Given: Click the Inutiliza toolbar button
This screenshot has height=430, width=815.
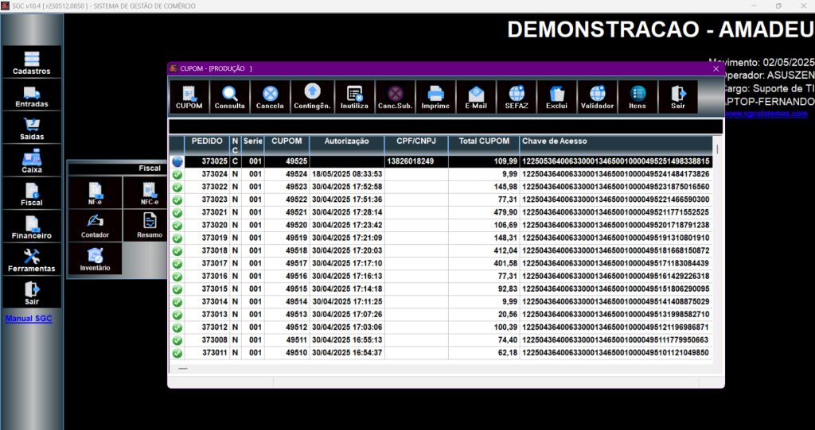Looking at the screenshot, I should pyautogui.click(x=354, y=97).
